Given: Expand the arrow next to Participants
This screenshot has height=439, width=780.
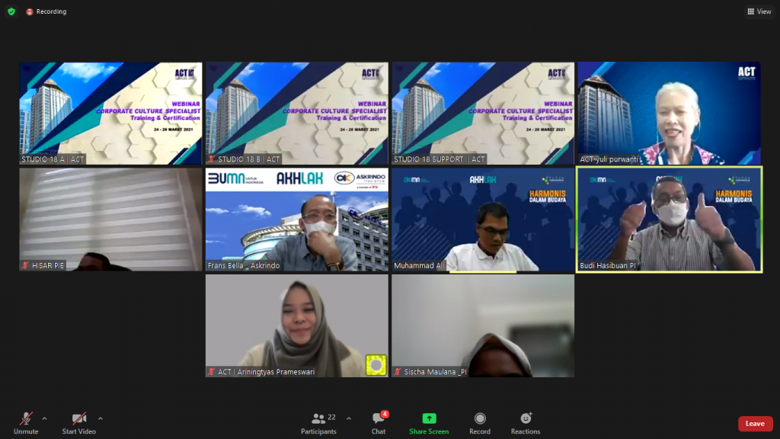Looking at the screenshot, I should click(x=349, y=418).
